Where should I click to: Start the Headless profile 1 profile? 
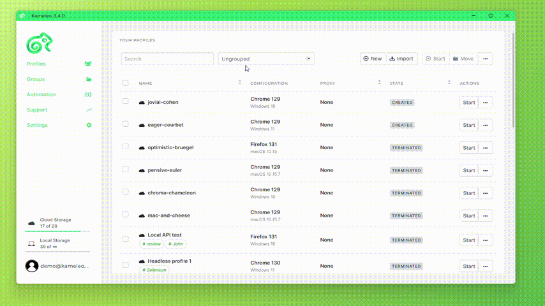click(x=469, y=266)
